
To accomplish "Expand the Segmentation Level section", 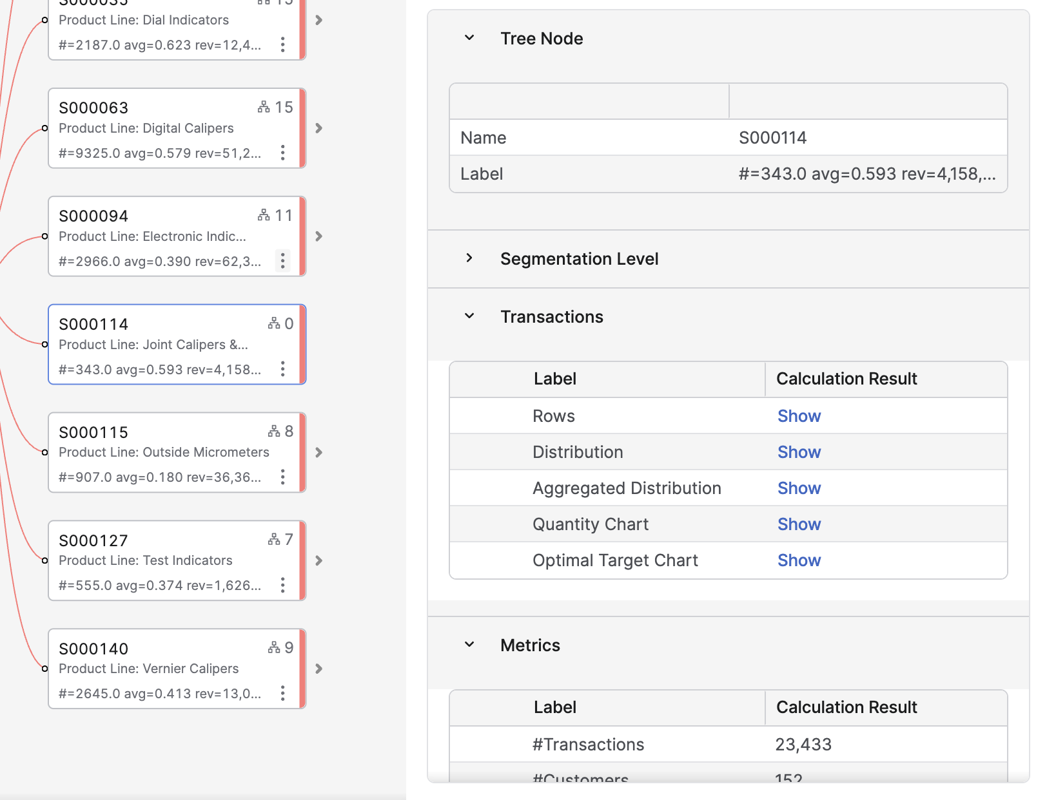I will [x=469, y=258].
